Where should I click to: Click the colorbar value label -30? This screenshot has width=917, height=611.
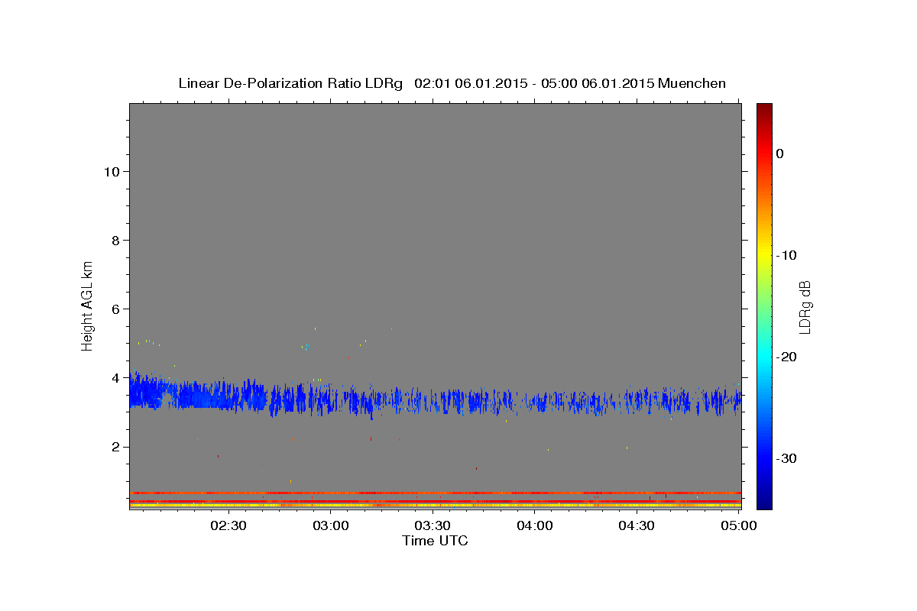787,458
